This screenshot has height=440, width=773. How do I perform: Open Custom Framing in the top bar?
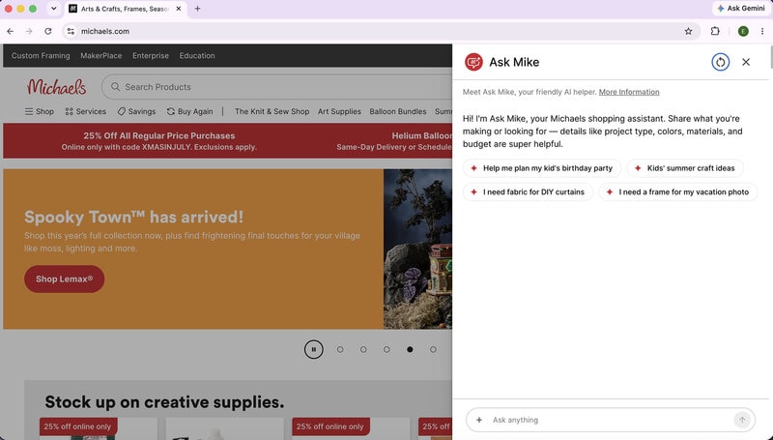pos(41,56)
